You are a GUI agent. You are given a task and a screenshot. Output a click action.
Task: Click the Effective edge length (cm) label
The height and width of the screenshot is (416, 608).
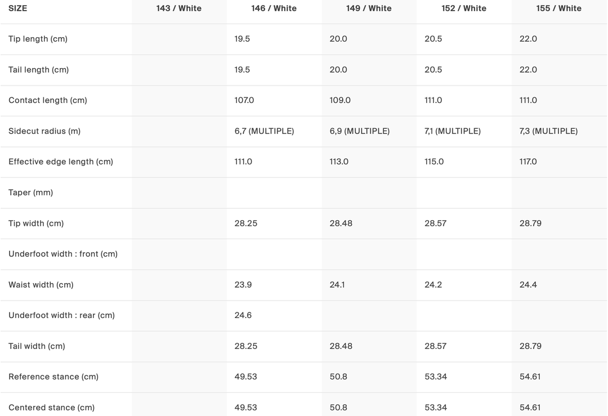(61, 162)
